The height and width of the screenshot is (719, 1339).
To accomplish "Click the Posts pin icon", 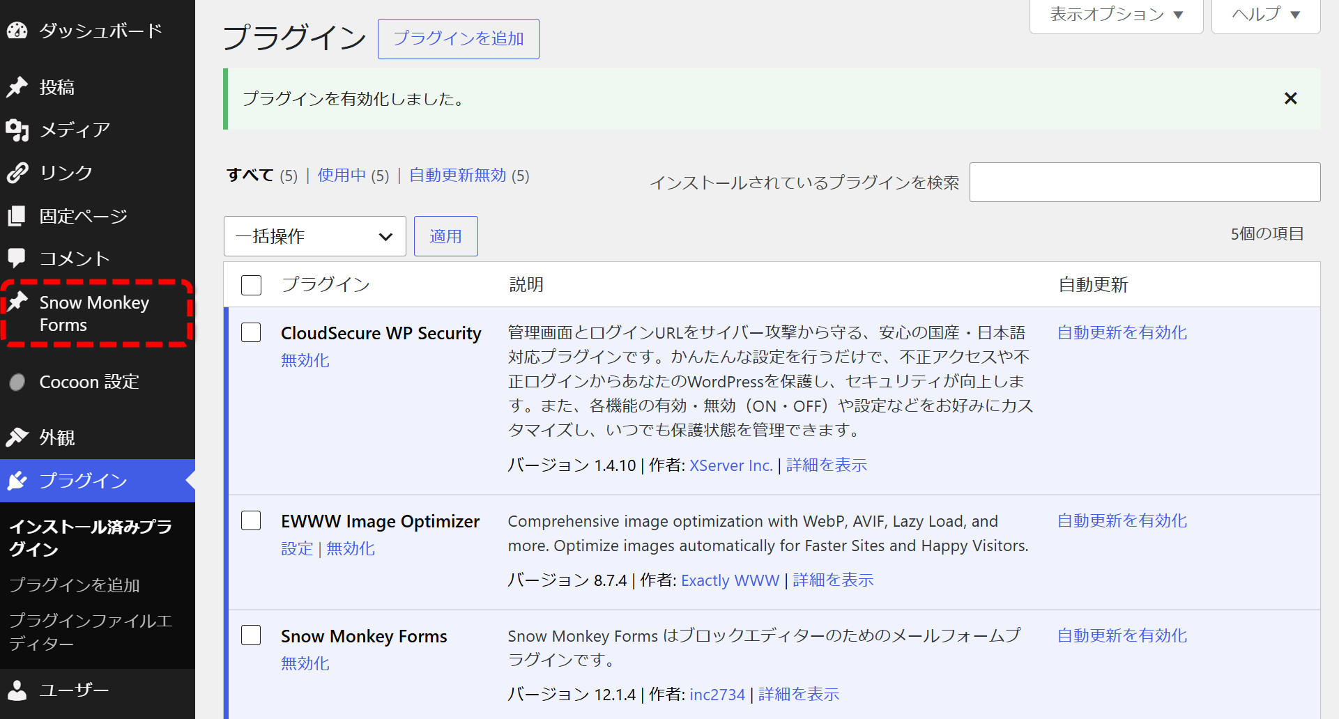I will pyautogui.click(x=17, y=87).
